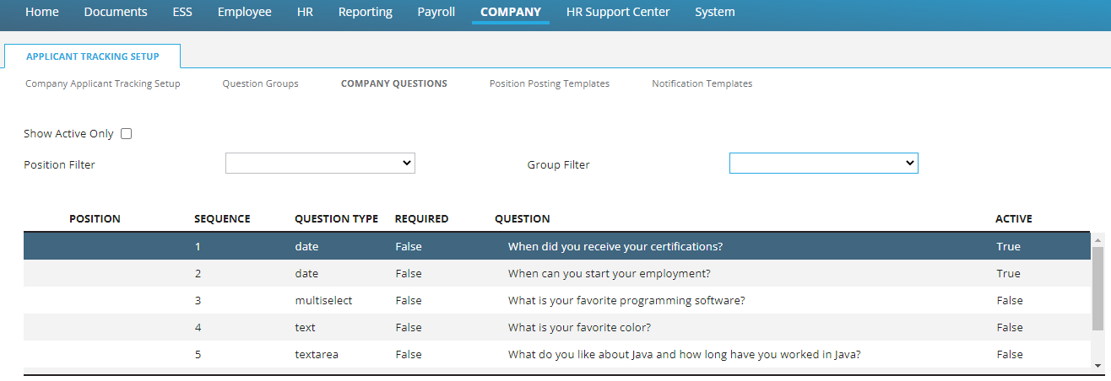1111x381 pixels.
Task: Select row 'When did you receive your certifications?'
Action: tap(557, 246)
